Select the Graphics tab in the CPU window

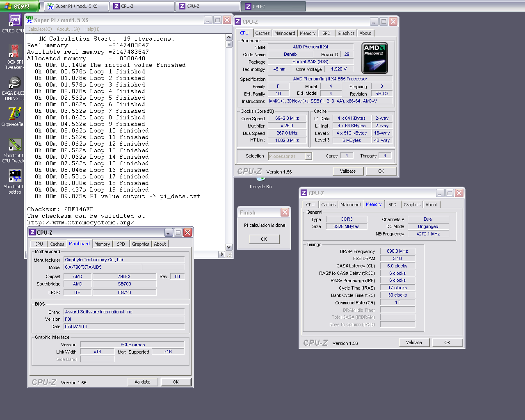pyautogui.click(x=346, y=33)
